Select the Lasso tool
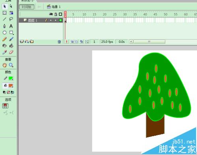197x155 pixels. pos(11,19)
